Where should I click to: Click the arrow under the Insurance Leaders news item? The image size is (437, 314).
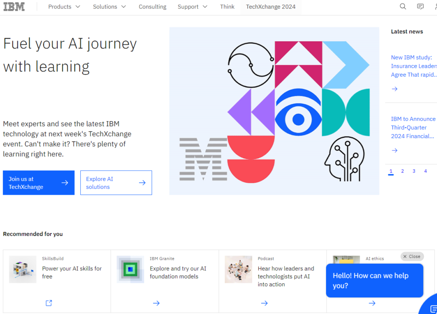pos(394,89)
